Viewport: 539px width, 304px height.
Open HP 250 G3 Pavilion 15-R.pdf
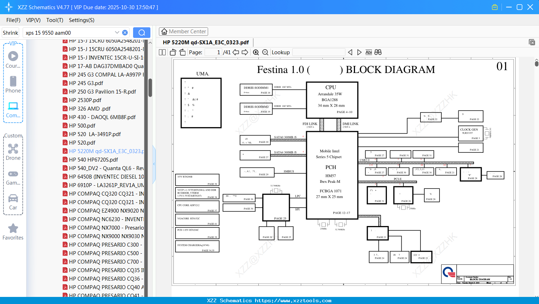(102, 91)
